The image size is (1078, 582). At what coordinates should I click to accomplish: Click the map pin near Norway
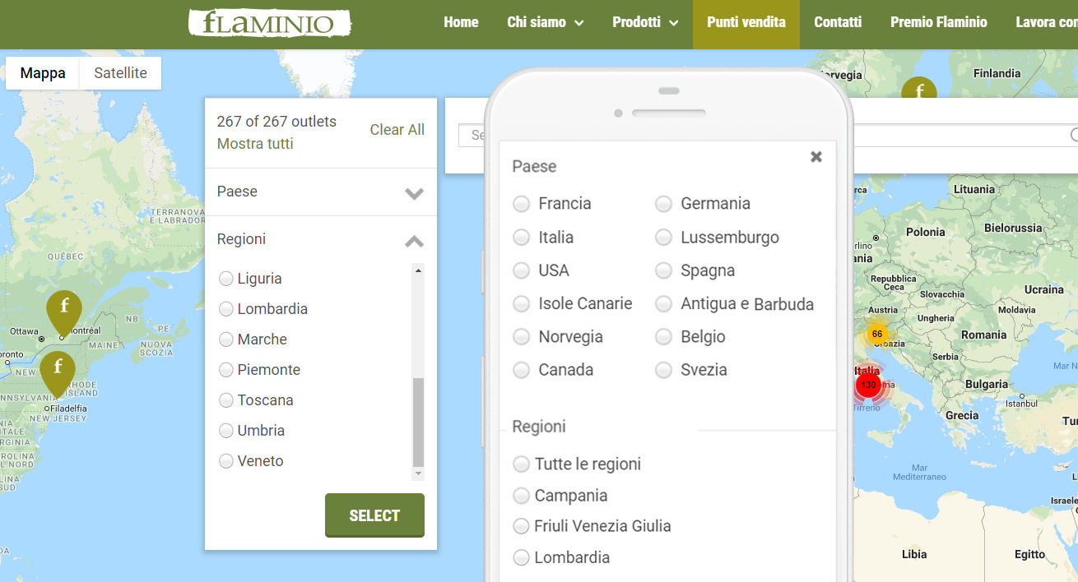(918, 89)
